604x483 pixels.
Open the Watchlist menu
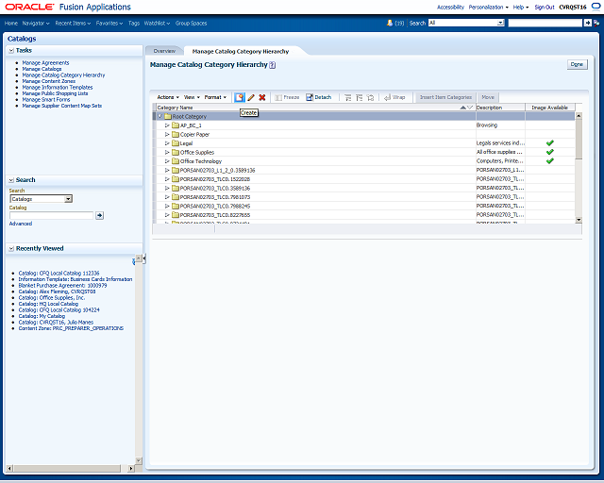click(x=157, y=23)
